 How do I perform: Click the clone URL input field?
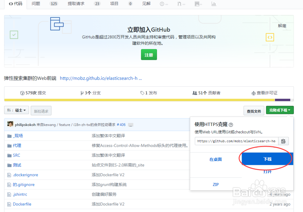coord(236,141)
